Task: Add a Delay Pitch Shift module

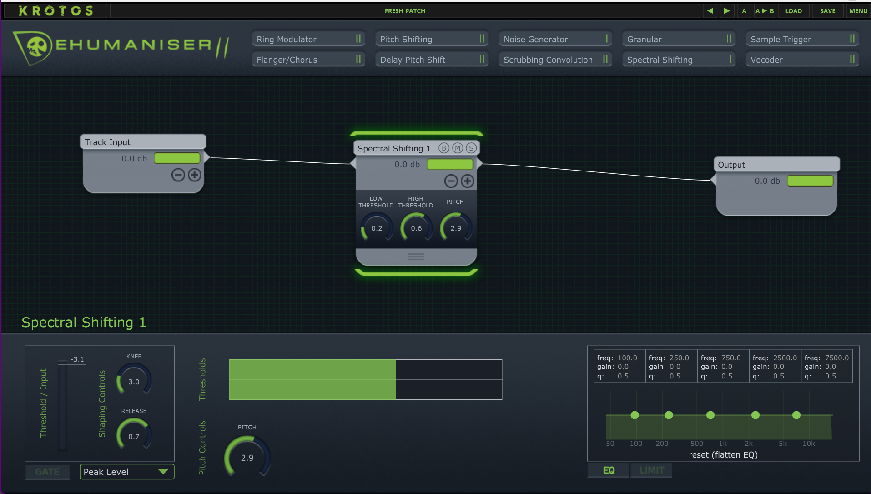Action: pyautogui.click(x=432, y=60)
